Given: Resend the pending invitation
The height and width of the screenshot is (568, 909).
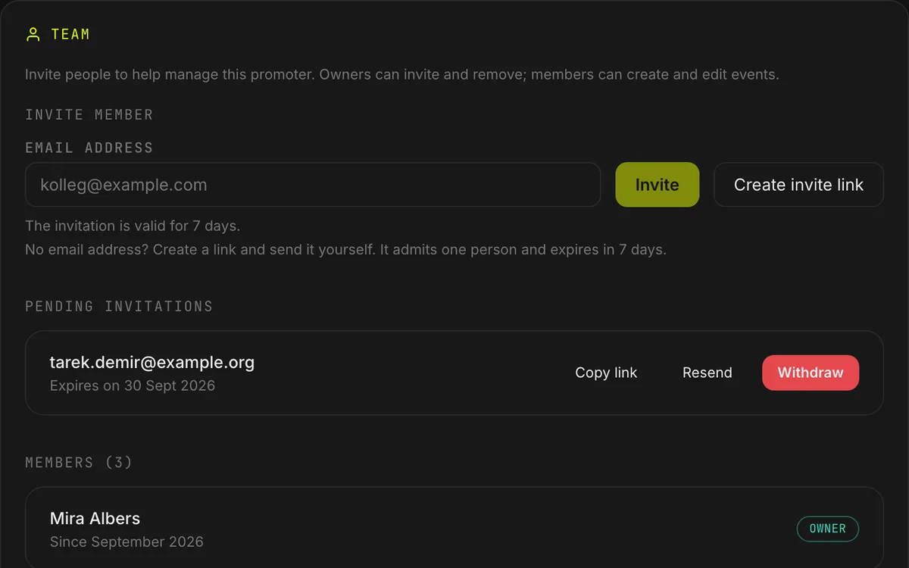Looking at the screenshot, I should coord(707,373).
